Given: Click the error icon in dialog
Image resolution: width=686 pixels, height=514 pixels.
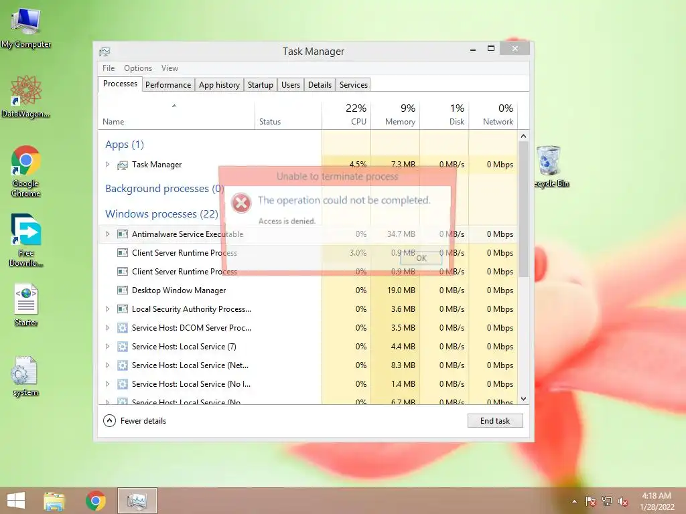Looking at the screenshot, I should tap(241, 203).
